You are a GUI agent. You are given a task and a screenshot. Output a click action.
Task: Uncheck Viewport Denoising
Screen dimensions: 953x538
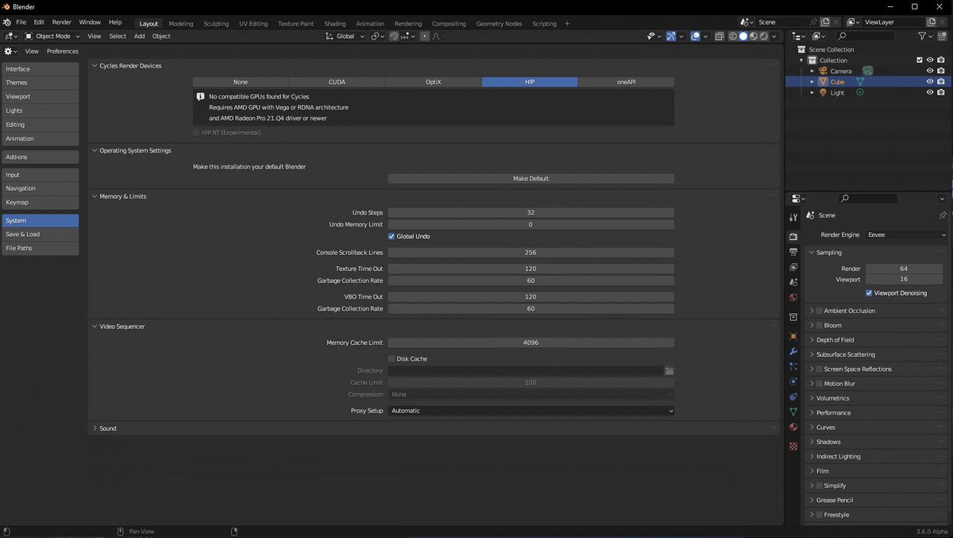(x=870, y=293)
